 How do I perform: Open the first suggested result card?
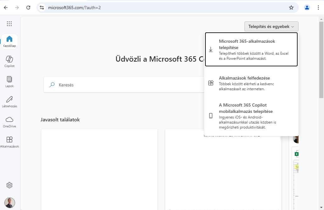(x=99, y=169)
